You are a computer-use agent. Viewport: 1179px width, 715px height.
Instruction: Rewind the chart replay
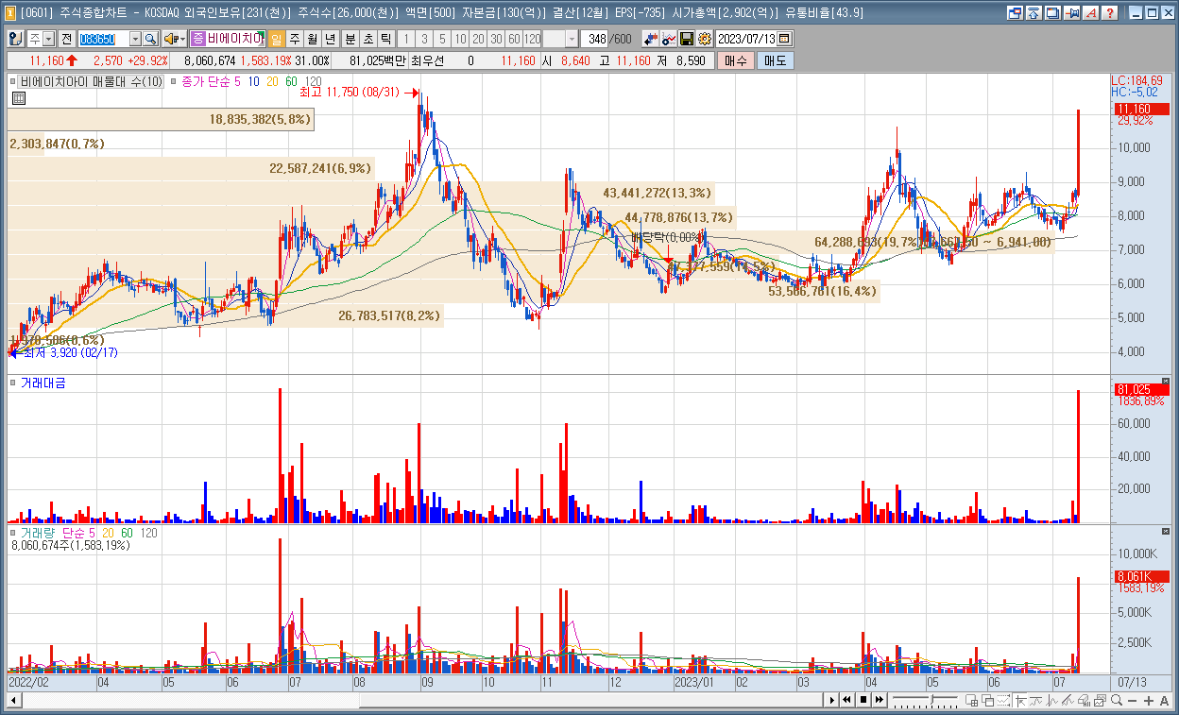[846, 700]
